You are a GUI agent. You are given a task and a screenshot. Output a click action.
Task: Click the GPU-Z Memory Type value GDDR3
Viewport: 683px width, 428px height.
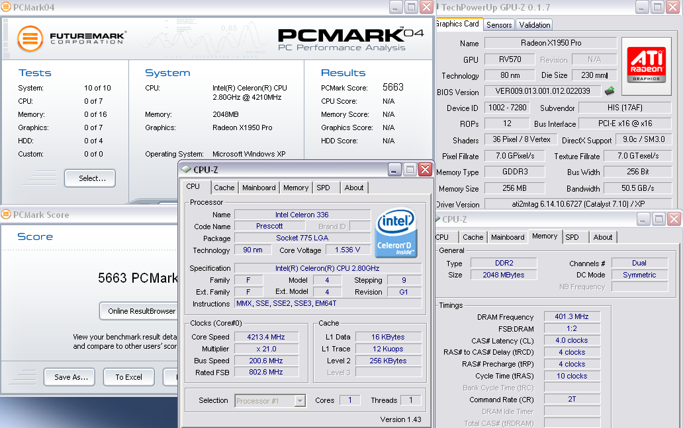tap(515, 172)
